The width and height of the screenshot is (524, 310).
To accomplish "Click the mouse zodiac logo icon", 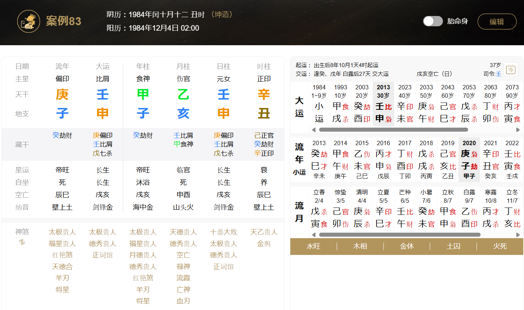I will (28, 21).
